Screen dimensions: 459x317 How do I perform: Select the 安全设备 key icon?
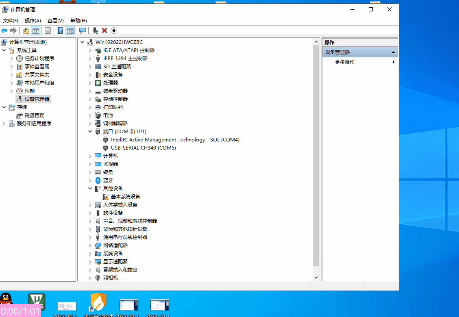tap(98, 75)
